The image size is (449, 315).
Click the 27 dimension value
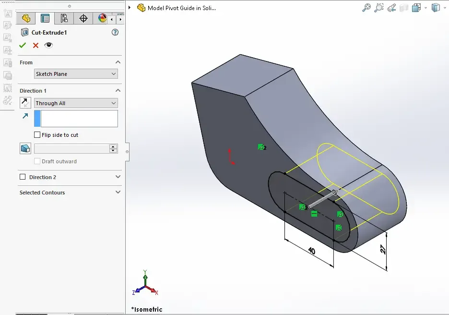click(x=383, y=249)
